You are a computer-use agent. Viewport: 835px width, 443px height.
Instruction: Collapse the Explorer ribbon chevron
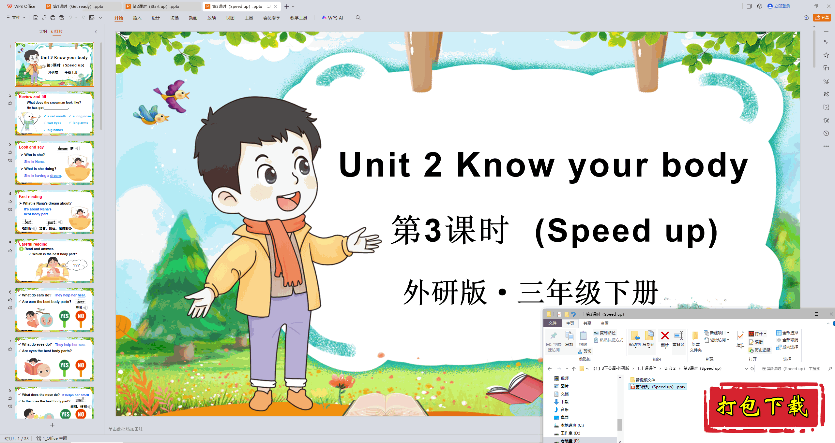(x=828, y=323)
